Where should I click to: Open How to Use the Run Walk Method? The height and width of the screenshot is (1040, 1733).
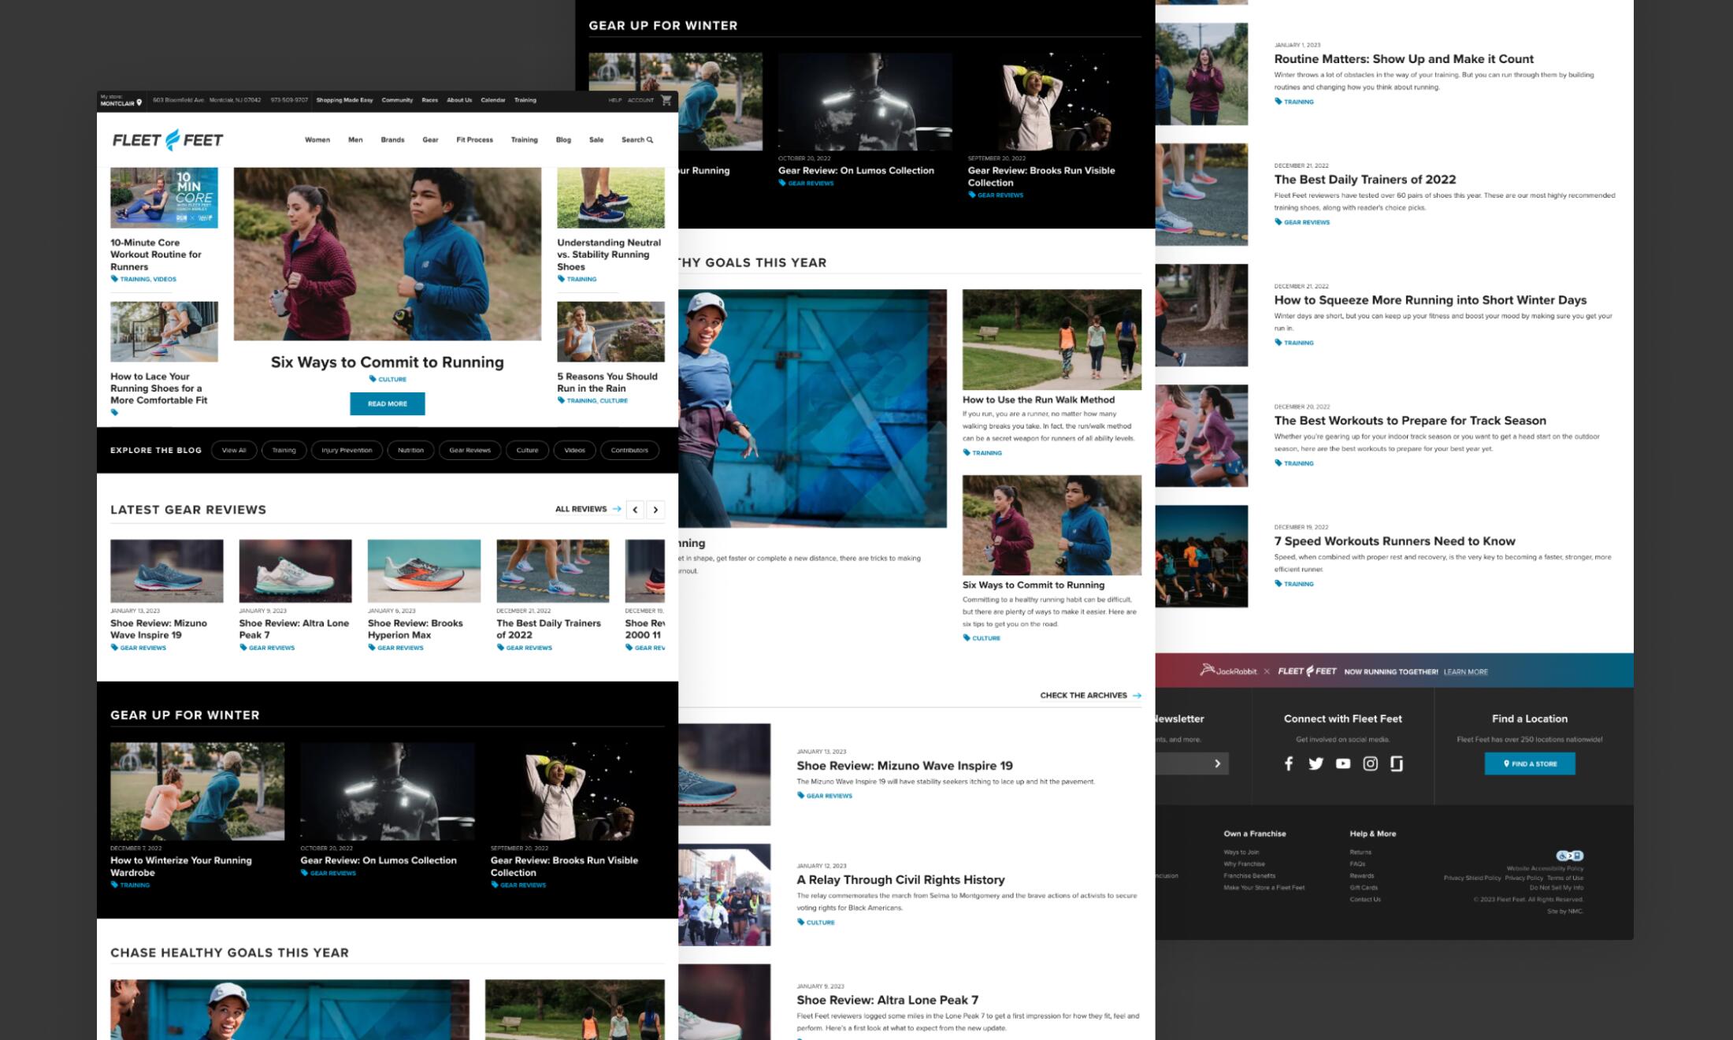click(x=1038, y=399)
